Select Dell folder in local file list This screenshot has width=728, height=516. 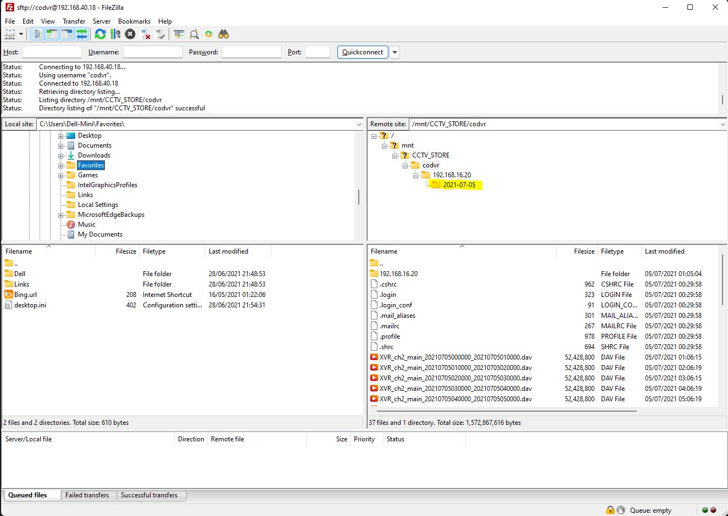(x=20, y=274)
